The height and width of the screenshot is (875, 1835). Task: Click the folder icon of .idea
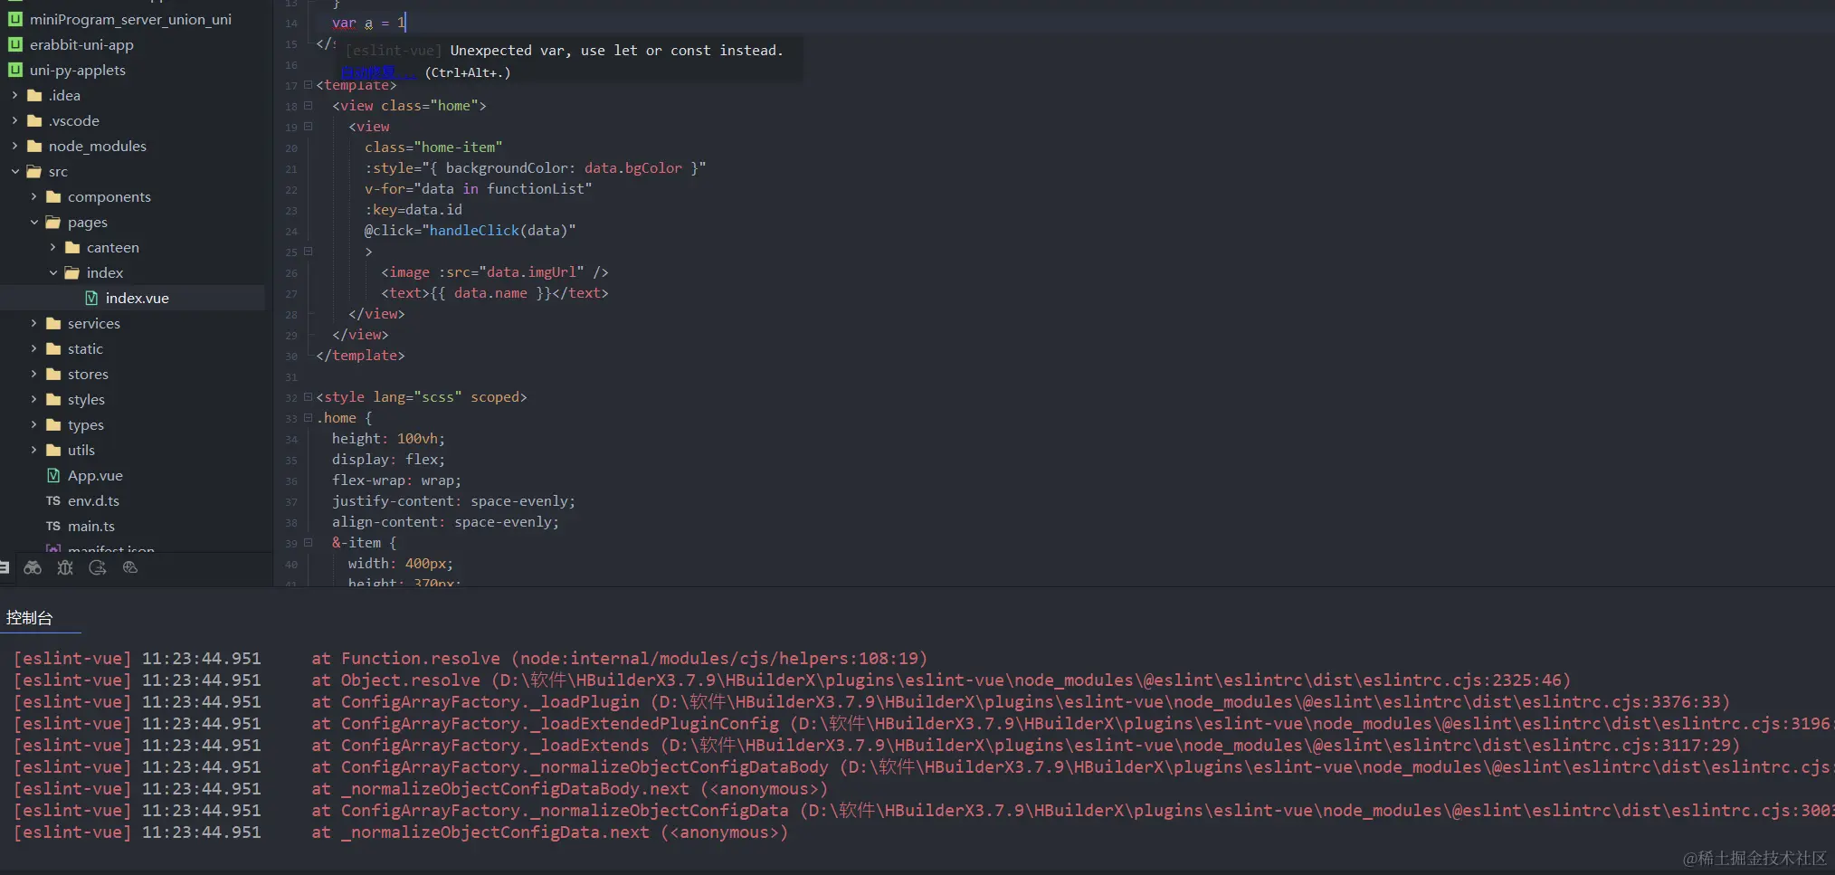(x=34, y=95)
